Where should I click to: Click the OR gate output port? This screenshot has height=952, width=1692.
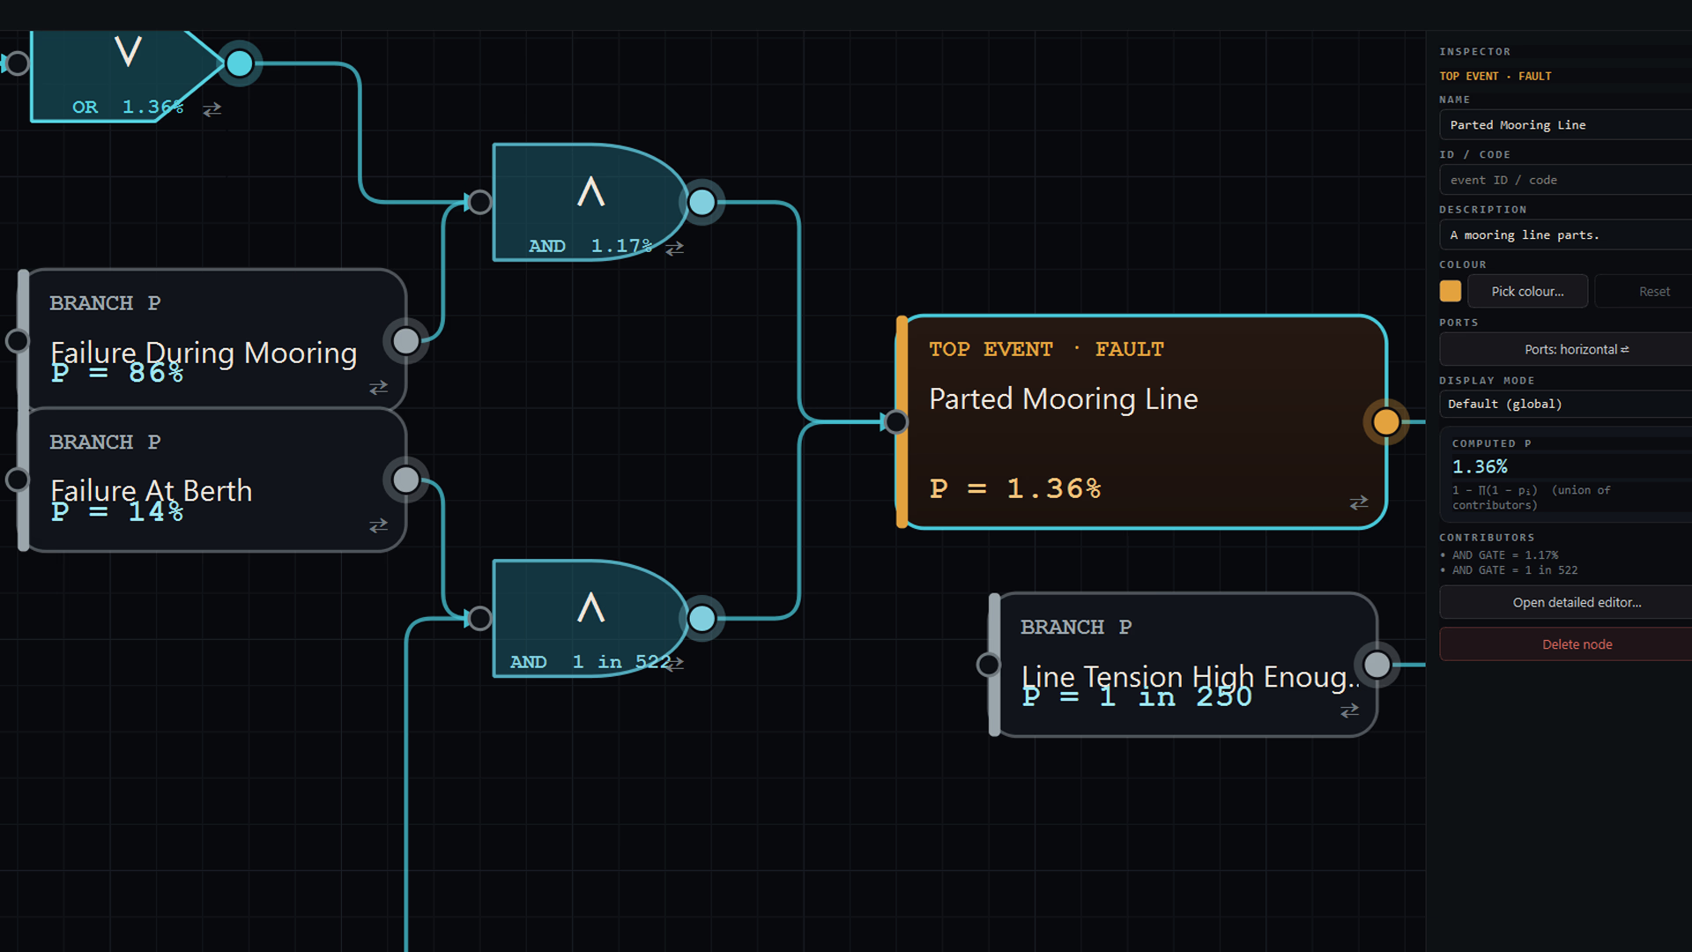pos(239,63)
